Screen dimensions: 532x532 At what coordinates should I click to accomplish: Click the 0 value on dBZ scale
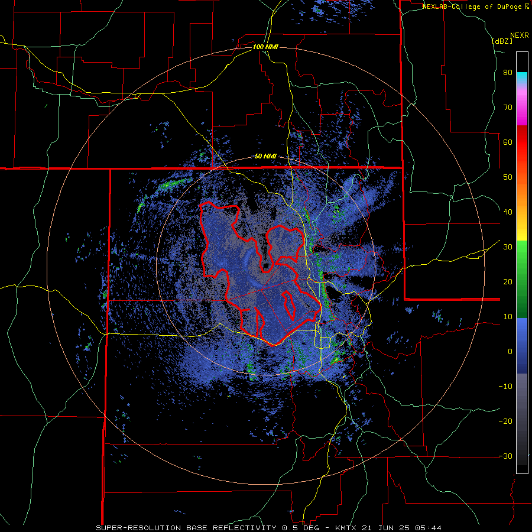click(510, 352)
